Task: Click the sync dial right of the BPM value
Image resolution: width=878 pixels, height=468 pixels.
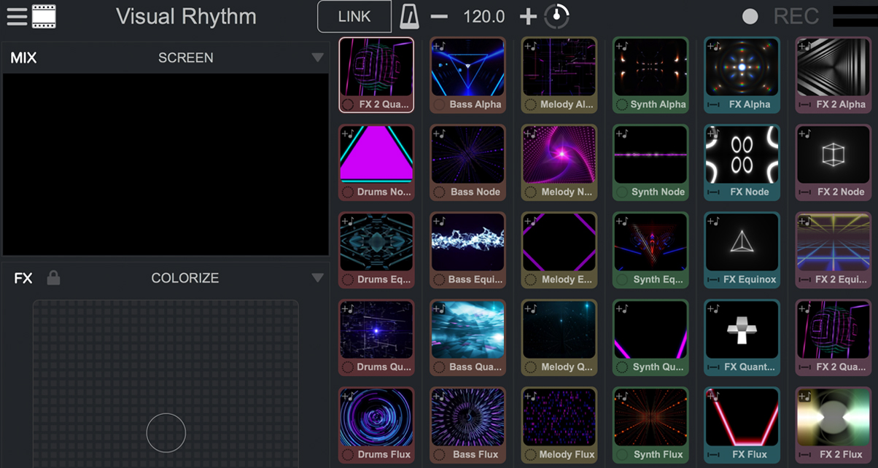Action: click(x=556, y=15)
